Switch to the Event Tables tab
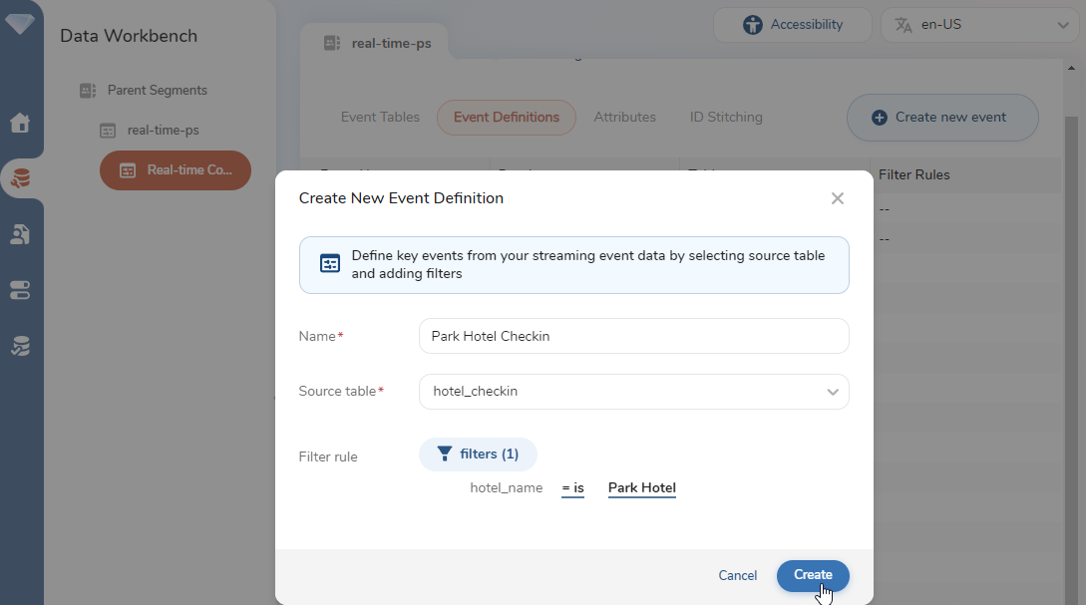This screenshot has width=1086, height=605. 380,118
